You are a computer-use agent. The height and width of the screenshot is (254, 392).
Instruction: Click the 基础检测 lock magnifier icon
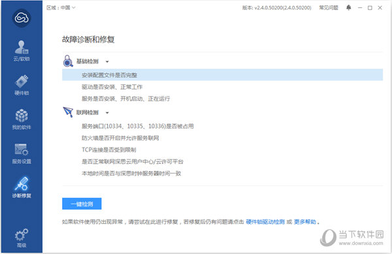(x=68, y=61)
